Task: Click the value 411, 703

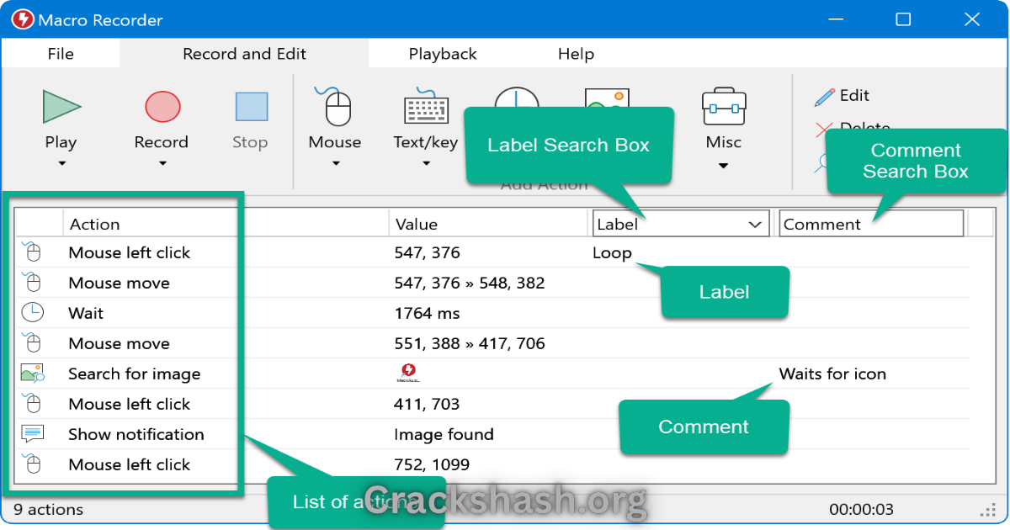Action: click(x=427, y=404)
